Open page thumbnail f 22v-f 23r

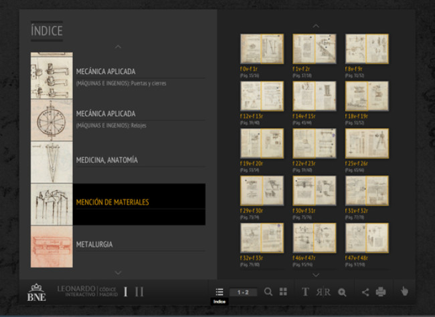[315, 143]
